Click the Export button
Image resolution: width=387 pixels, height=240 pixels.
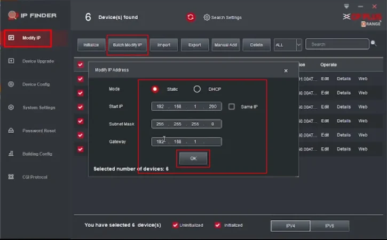(194, 45)
